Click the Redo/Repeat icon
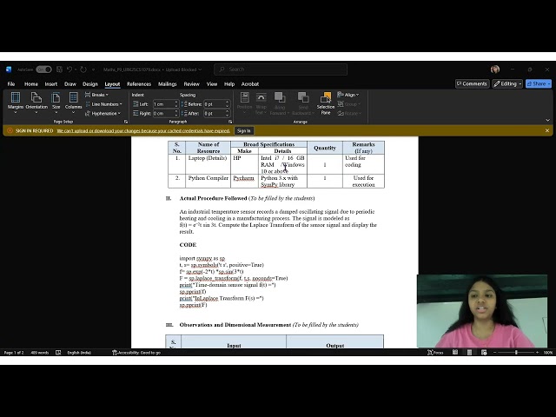556x417 pixels. (x=83, y=69)
